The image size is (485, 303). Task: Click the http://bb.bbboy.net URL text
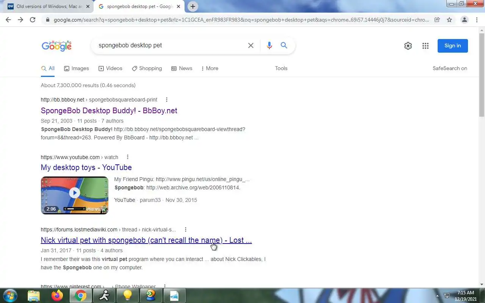tap(63, 100)
